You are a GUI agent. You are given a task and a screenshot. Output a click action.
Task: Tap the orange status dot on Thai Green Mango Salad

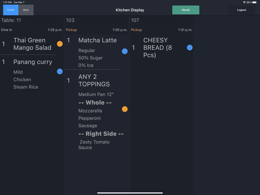60,44
